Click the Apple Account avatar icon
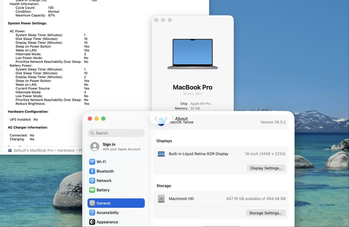The image size is (349, 227). pyautogui.click(x=95, y=146)
